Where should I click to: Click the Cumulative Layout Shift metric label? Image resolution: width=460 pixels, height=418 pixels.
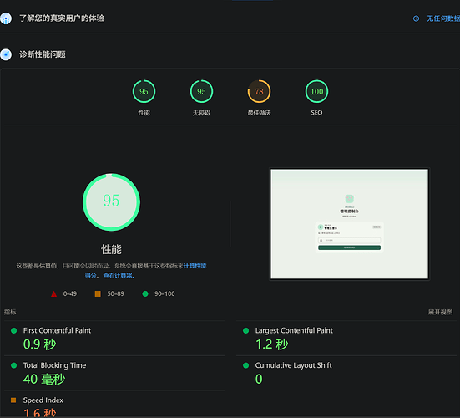[293, 365]
